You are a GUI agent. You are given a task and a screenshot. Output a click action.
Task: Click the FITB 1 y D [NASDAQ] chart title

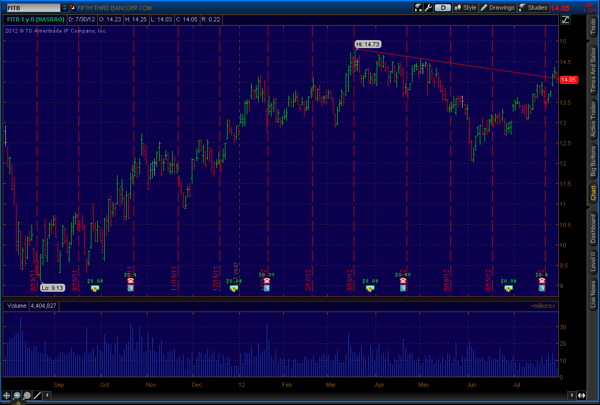[x=36, y=19]
